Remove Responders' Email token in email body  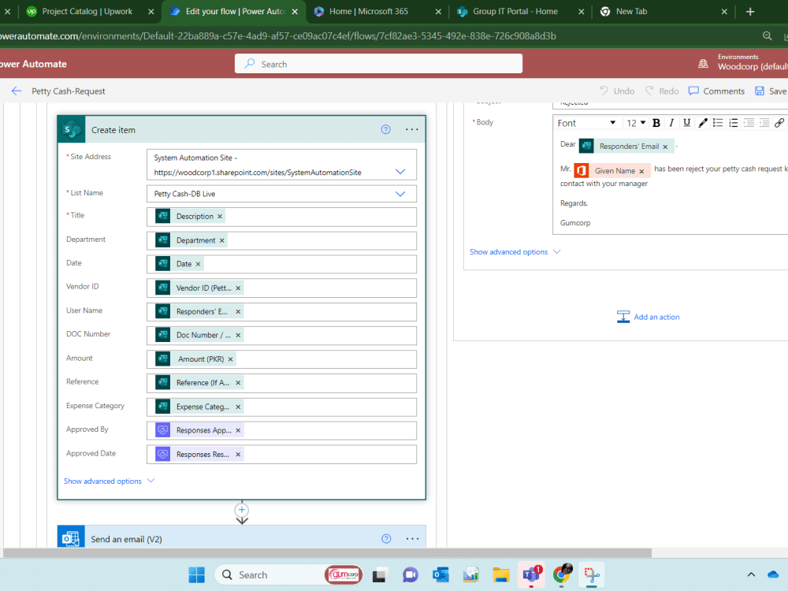coord(665,147)
